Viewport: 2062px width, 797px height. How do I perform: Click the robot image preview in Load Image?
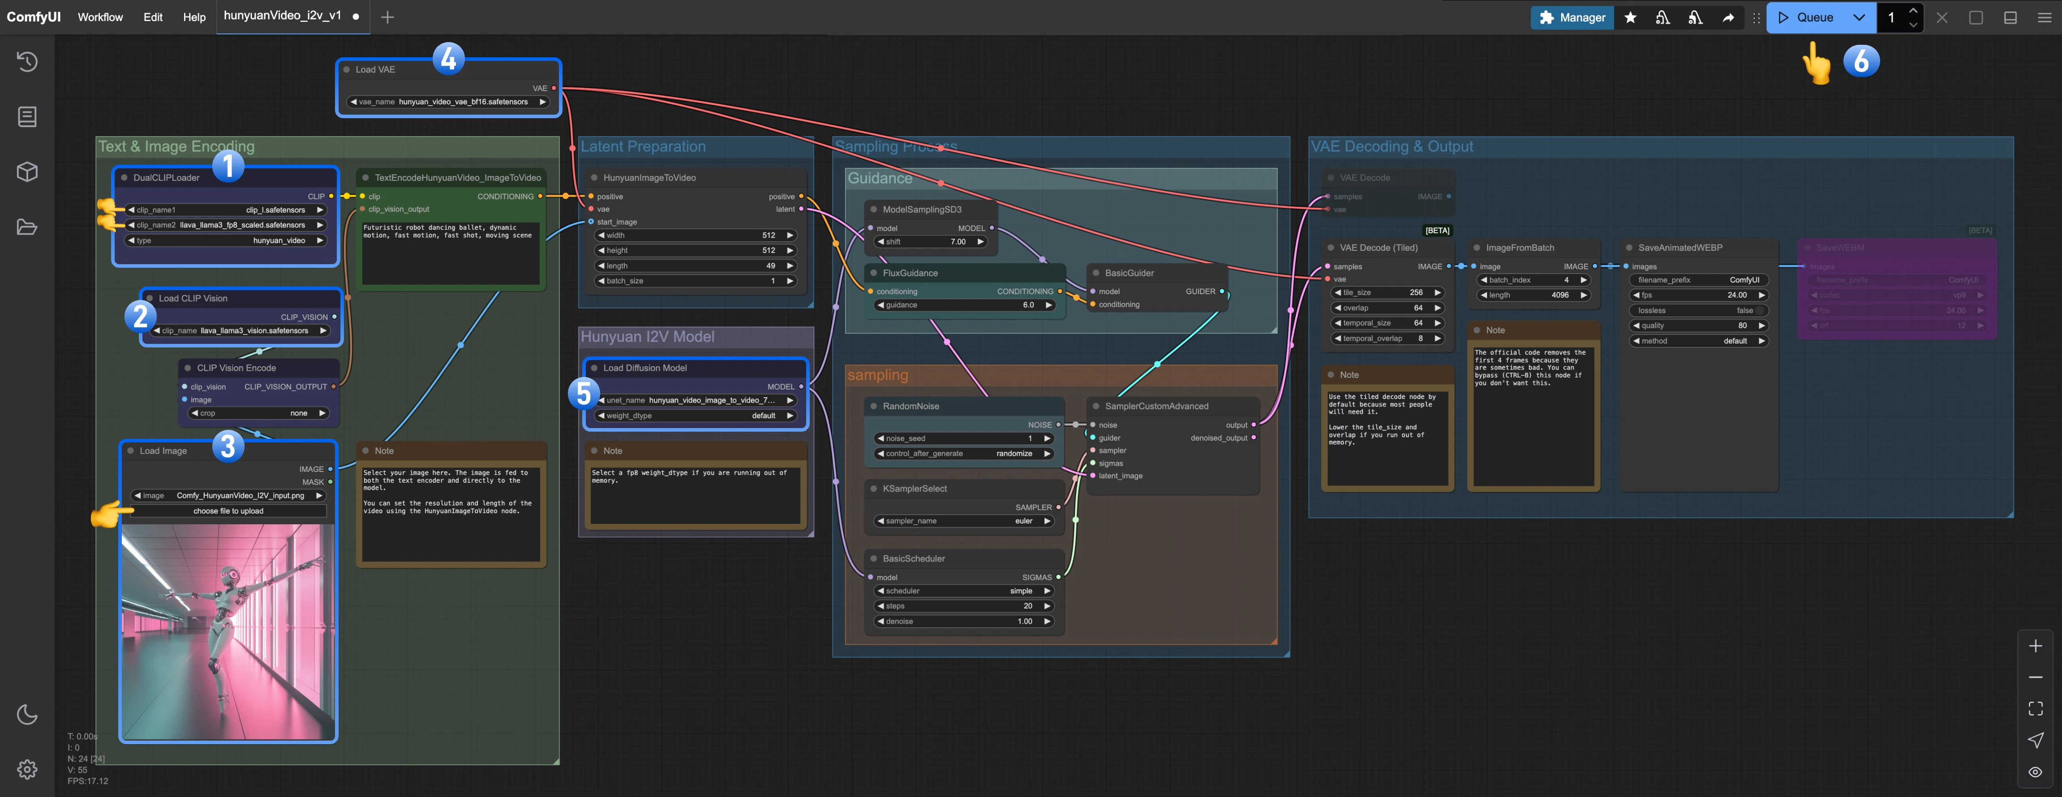click(228, 632)
